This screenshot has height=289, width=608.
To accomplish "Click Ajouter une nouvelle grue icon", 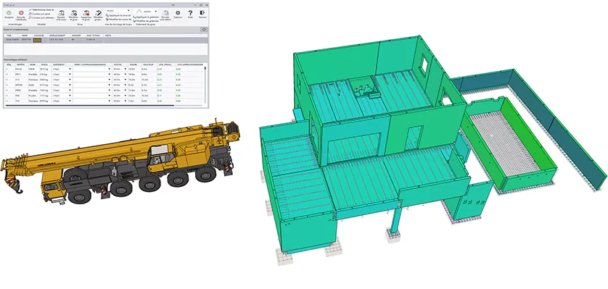I will tap(61, 13).
